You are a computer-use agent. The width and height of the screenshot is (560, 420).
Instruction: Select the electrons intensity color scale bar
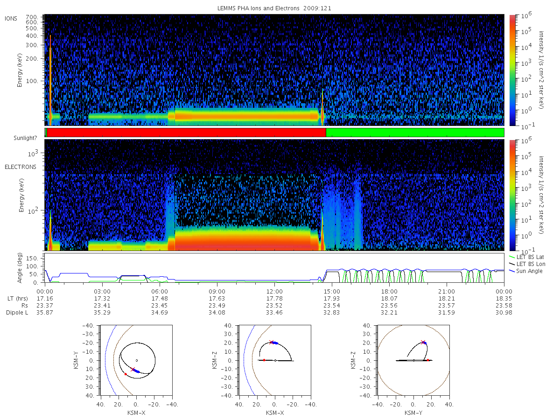click(512, 195)
